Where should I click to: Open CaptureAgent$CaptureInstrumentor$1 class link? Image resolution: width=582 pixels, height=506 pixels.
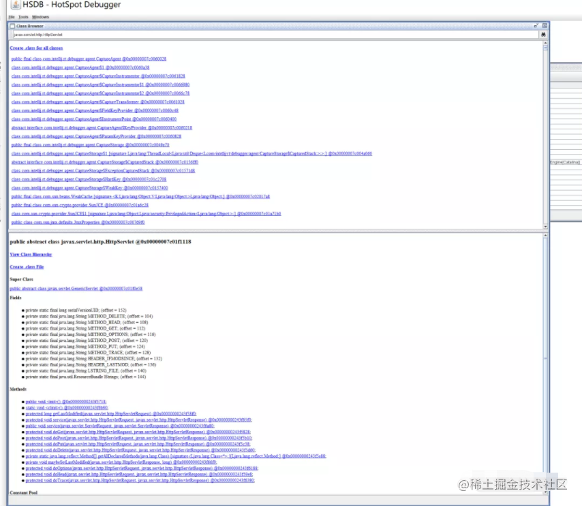click(100, 84)
